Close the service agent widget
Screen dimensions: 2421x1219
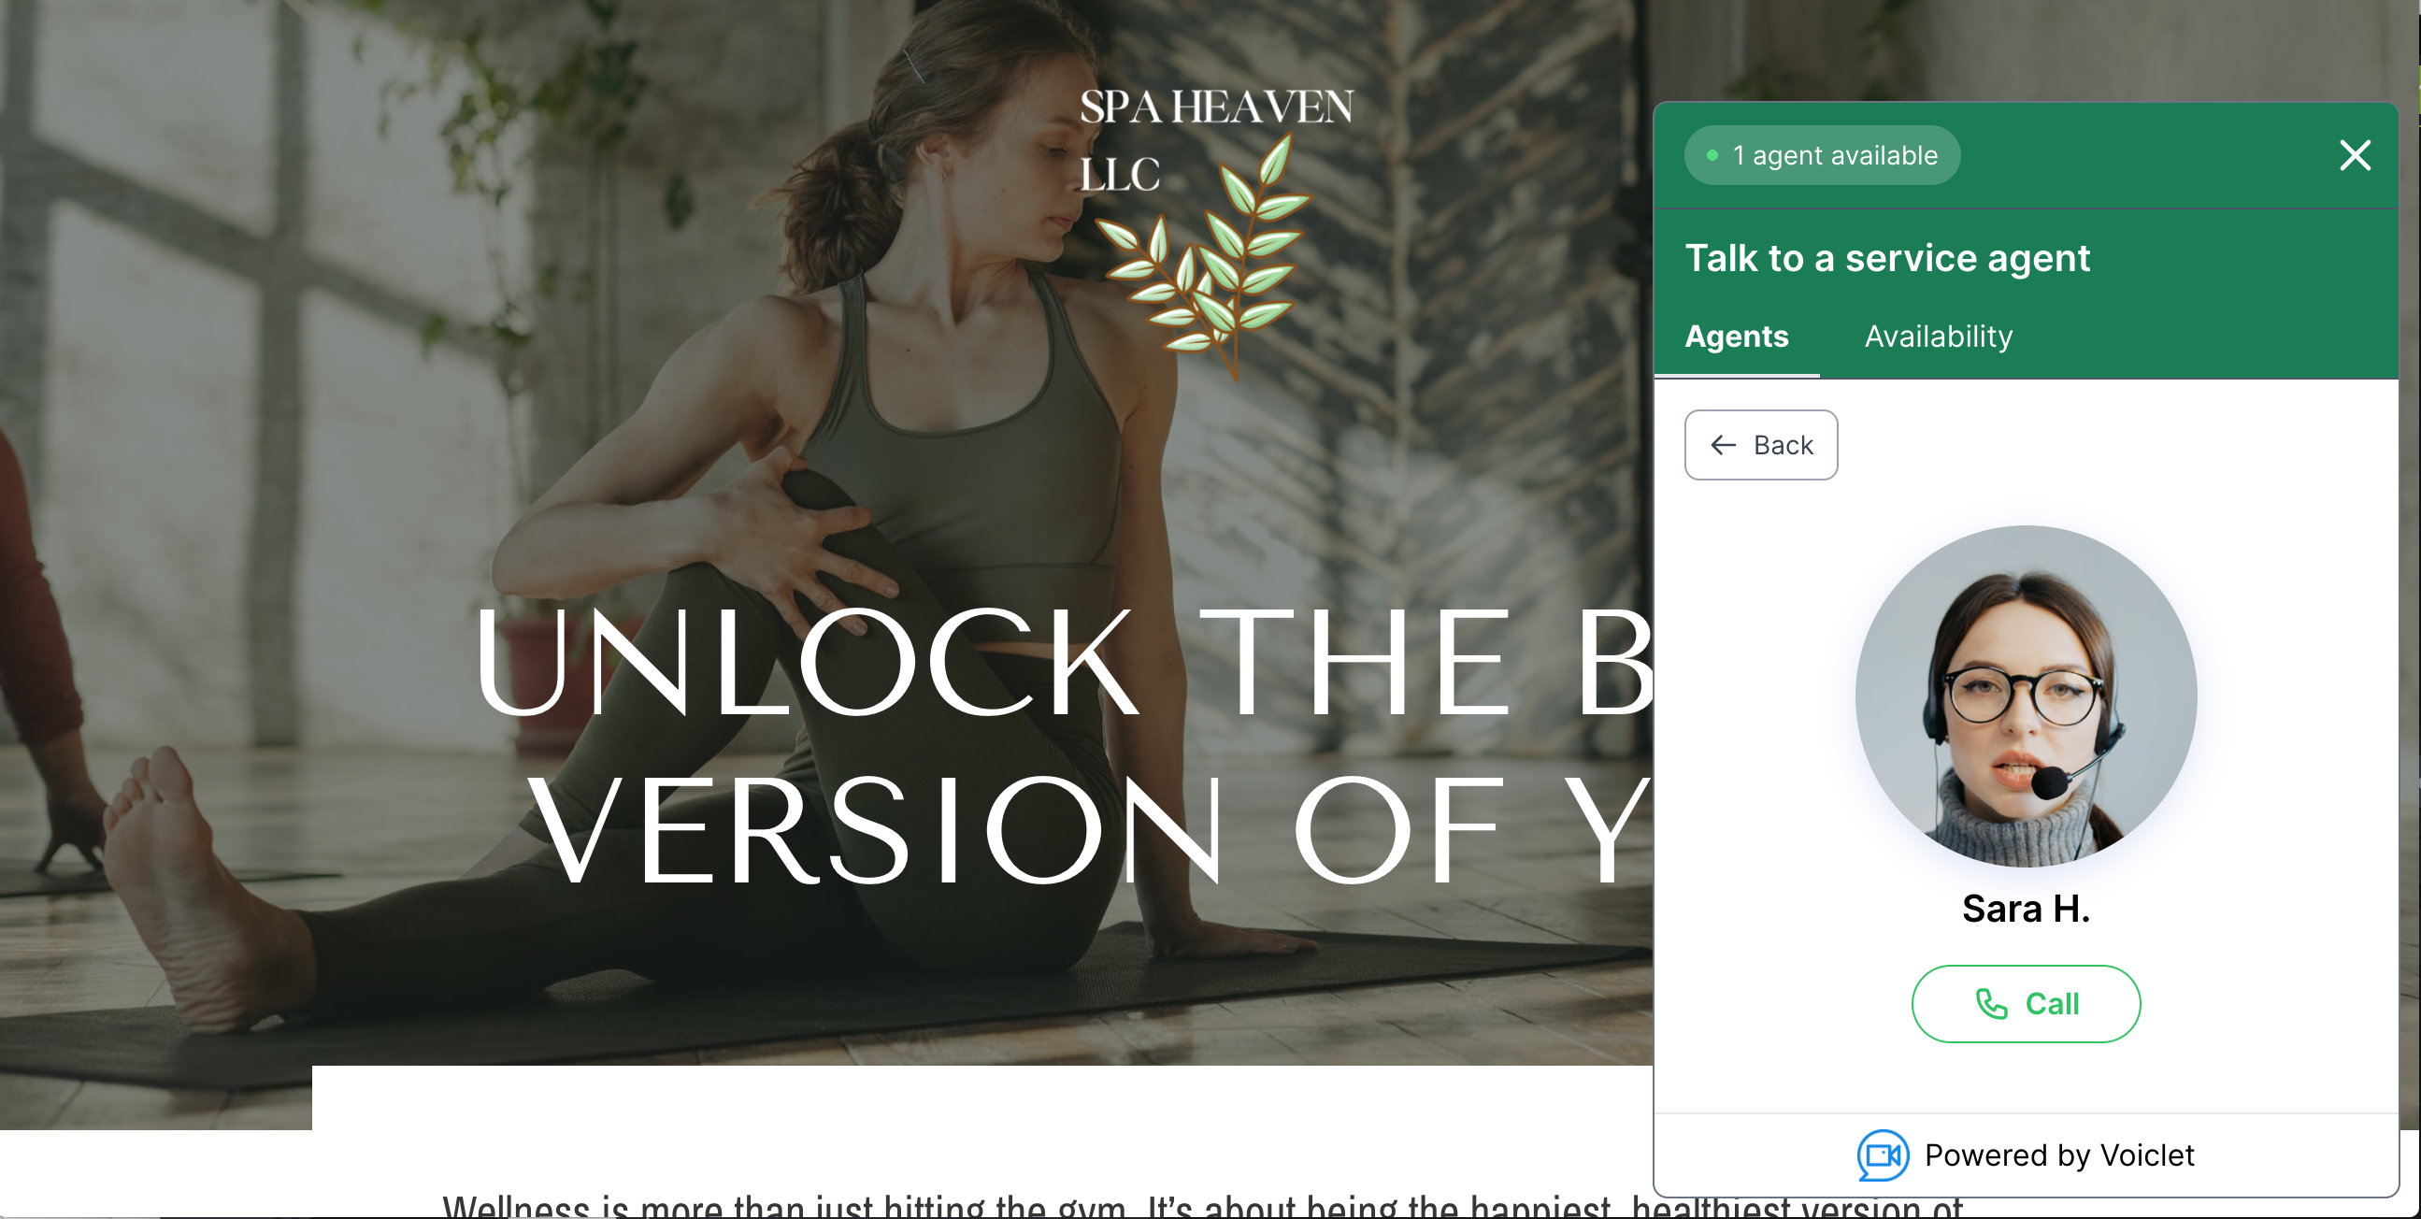tap(2355, 155)
